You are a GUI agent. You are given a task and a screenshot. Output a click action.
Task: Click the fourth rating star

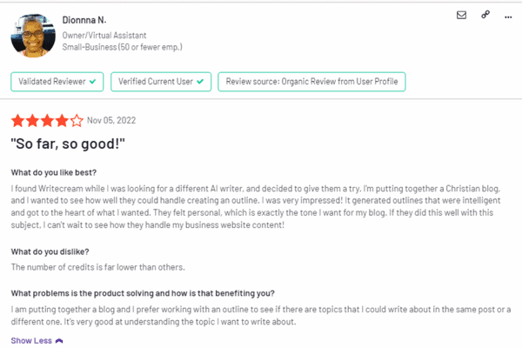[x=63, y=120]
